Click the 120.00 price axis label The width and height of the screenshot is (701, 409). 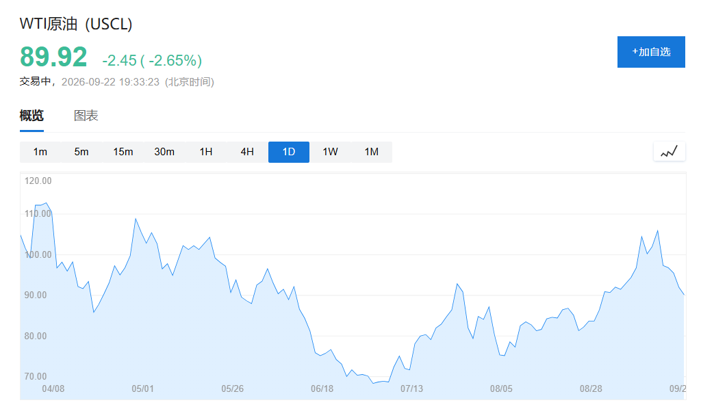tap(38, 181)
